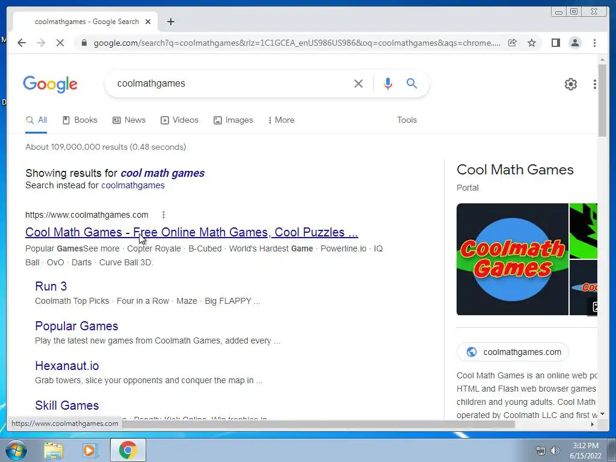Click the https://www.coolmathgames.com result URL text

[x=87, y=215]
